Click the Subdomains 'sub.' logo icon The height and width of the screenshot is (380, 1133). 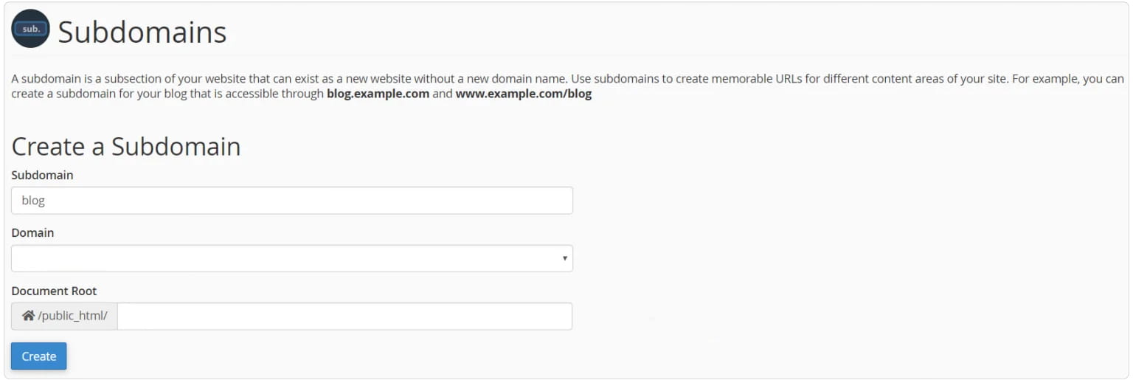30,29
